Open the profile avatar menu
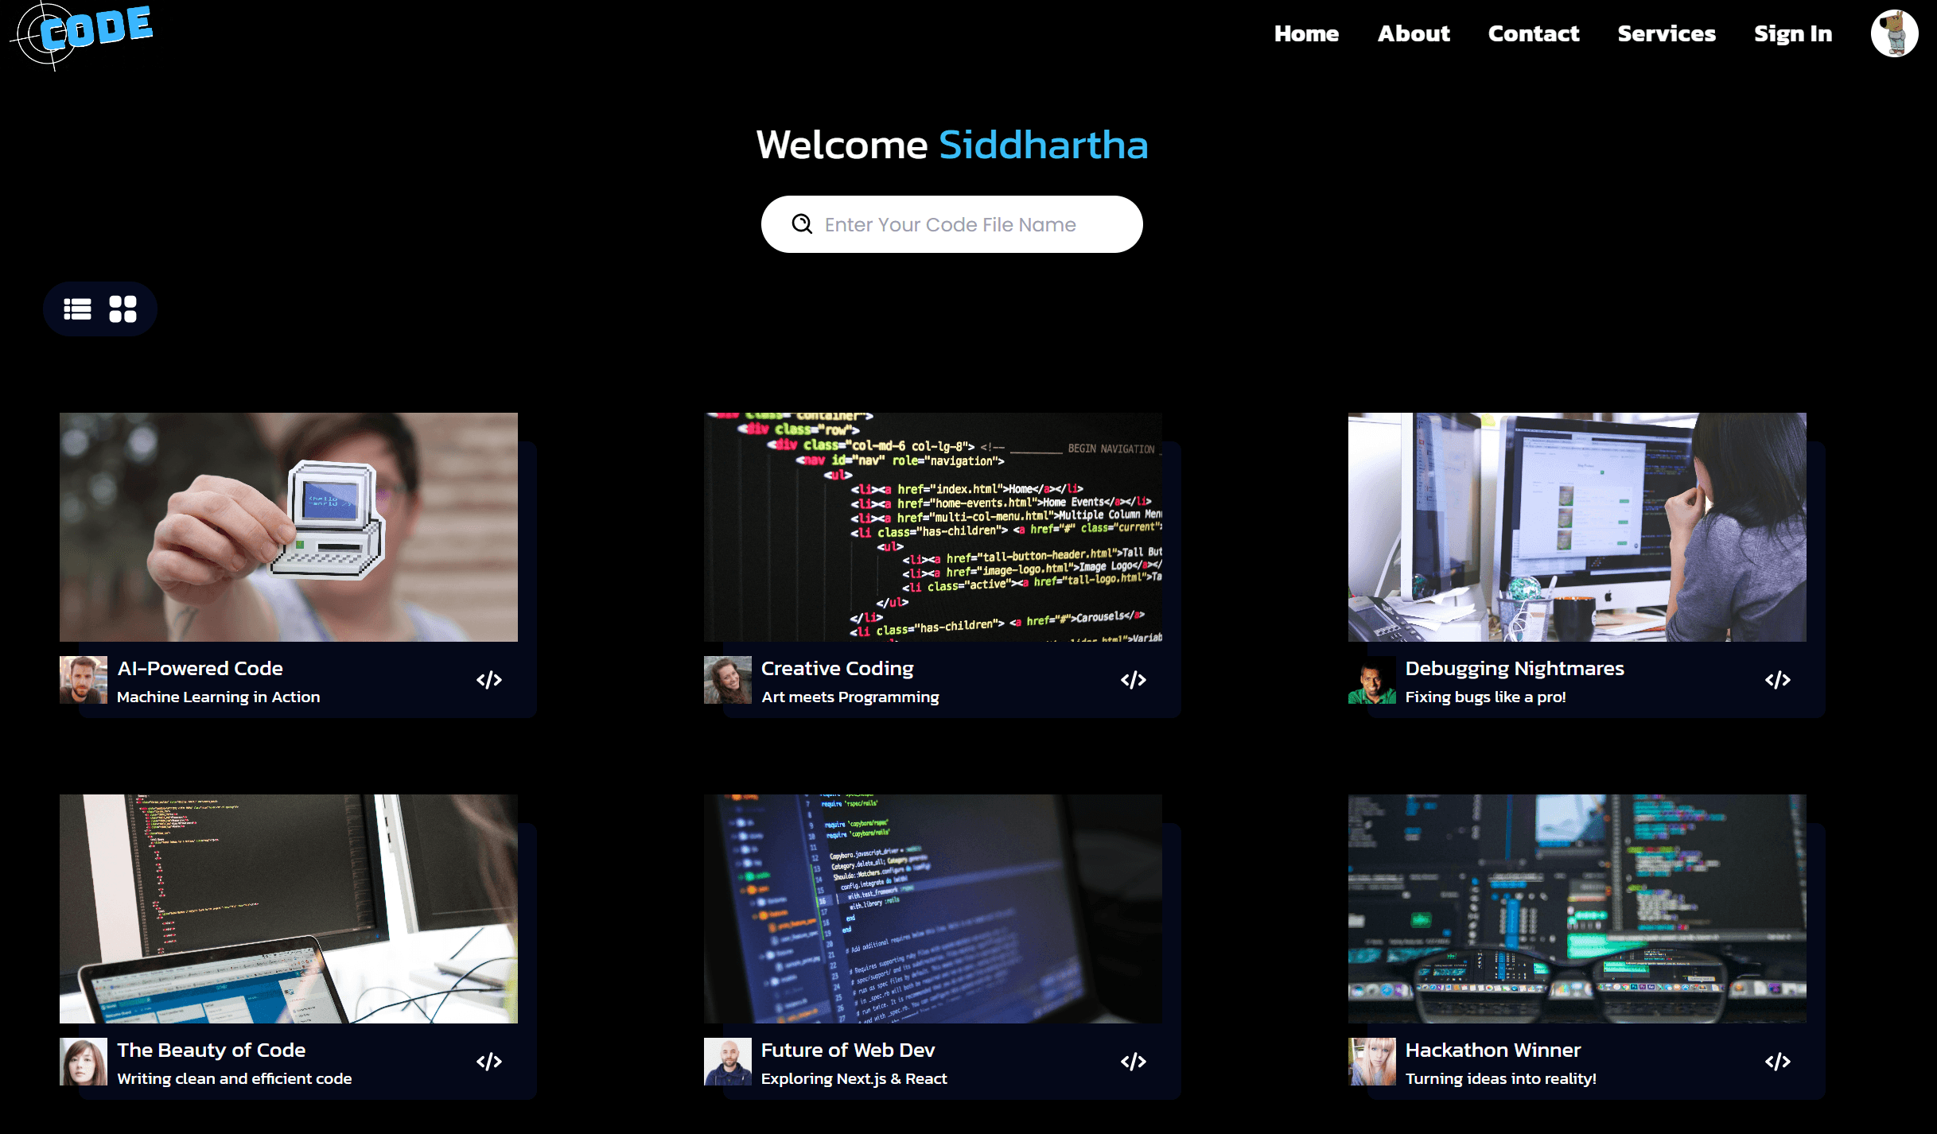1937x1134 pixels. pos(1895,33)
